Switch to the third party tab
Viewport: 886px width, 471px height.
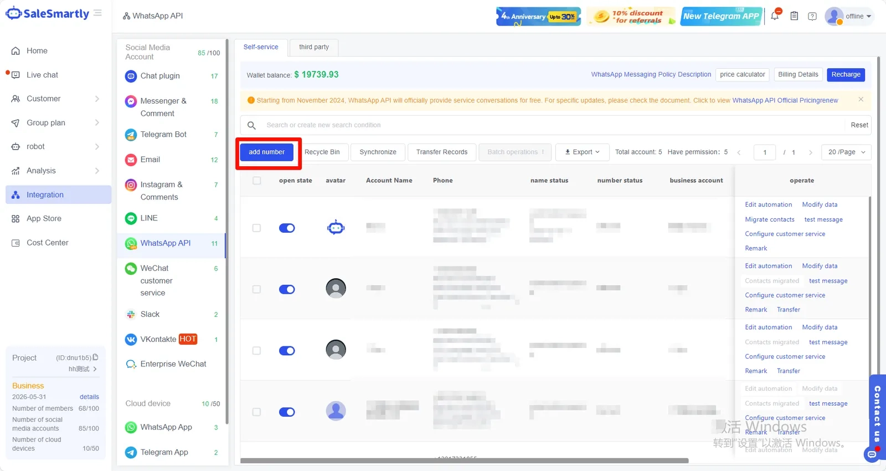[x=314, y=47]
